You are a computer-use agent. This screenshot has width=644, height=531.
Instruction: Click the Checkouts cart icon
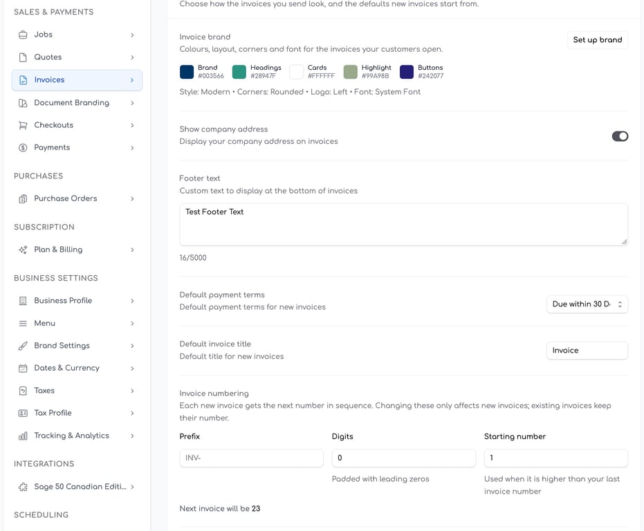coord(23,125)
